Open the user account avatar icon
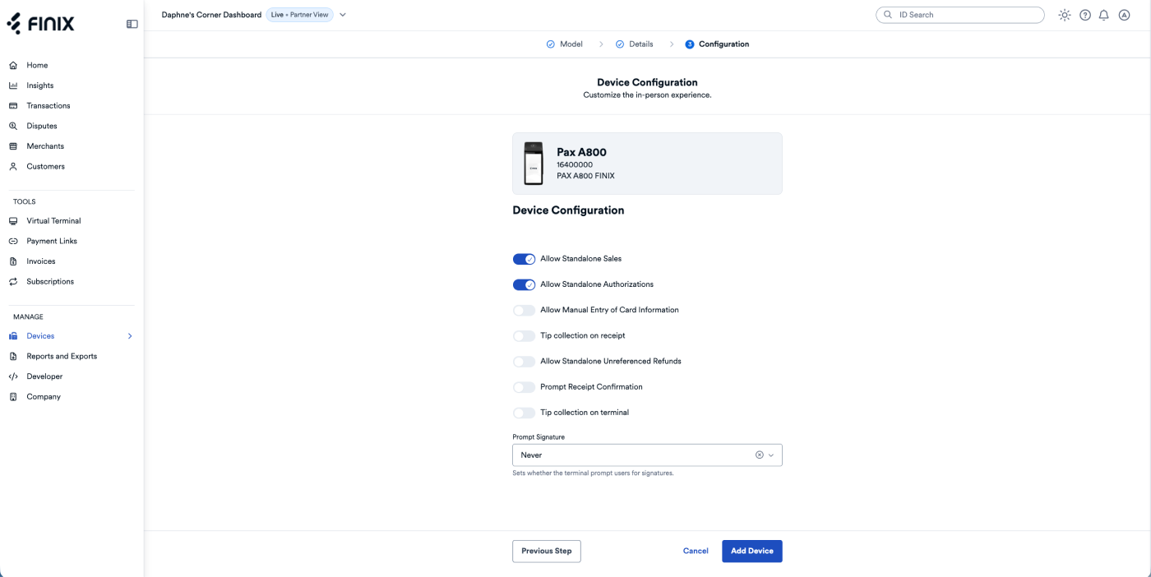Screen dimensions: 1151x577 click(1124, 15)
